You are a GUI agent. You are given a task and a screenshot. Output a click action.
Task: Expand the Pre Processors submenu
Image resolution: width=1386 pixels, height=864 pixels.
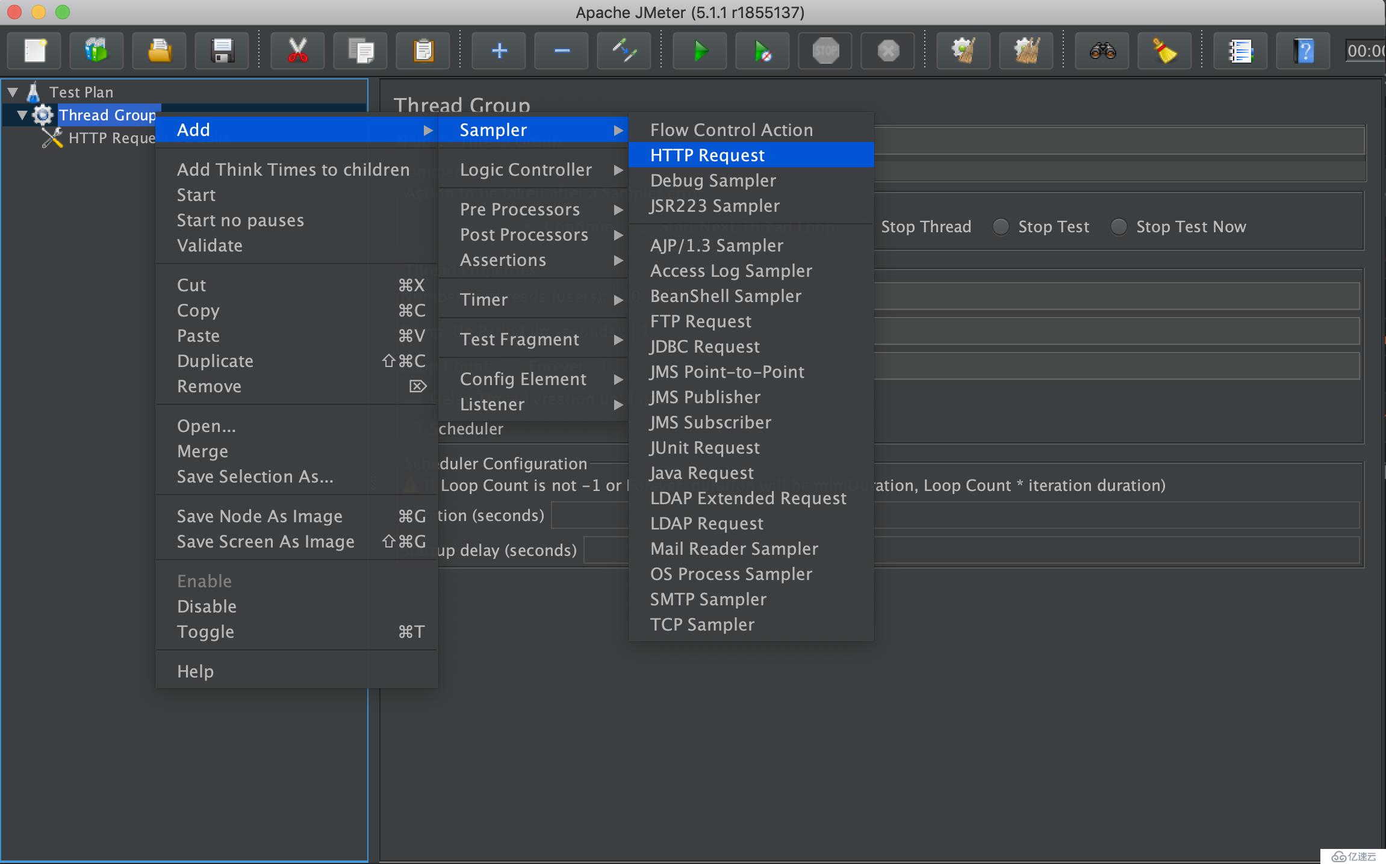[533, 209]
